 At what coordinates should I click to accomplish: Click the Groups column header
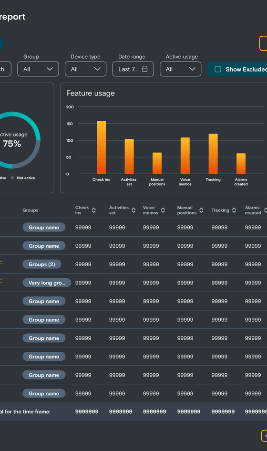(31, 210)
